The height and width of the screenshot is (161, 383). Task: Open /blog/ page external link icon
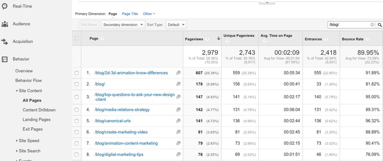178,84
